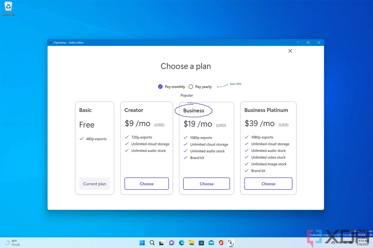Open the Mail app from the taskbar
The width and height of the screenshot is (373, 248).
211,243
